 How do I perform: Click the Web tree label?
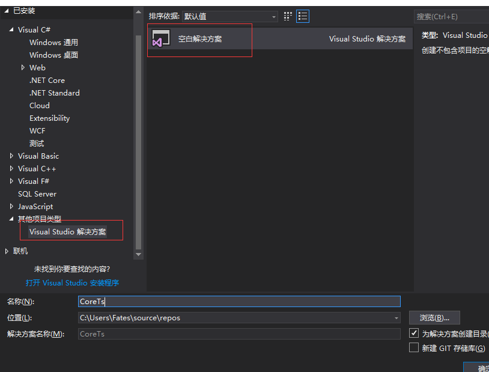pyautogui.click(x=37, y=67)
